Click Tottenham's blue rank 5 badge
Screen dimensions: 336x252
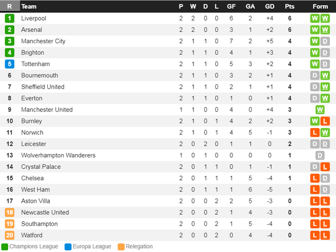(x=9, y=64)
